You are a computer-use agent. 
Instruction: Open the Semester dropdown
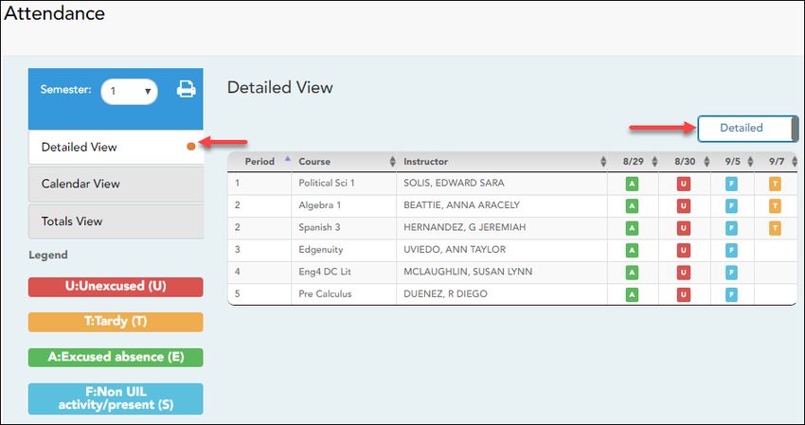click(x=129, y=91)
